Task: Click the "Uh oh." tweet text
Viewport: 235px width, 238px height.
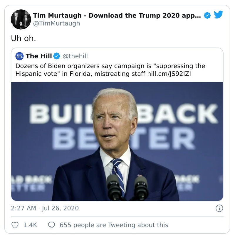Action: 23,38
